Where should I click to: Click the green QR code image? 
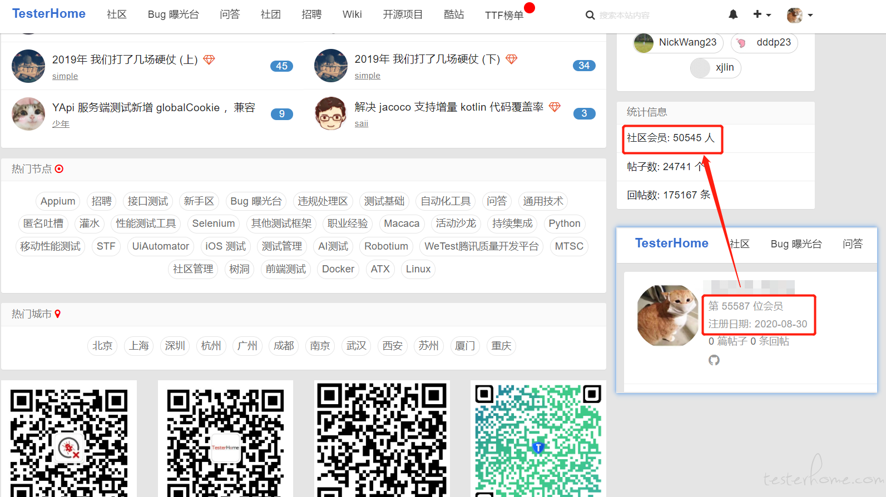(x=538, y=439)
